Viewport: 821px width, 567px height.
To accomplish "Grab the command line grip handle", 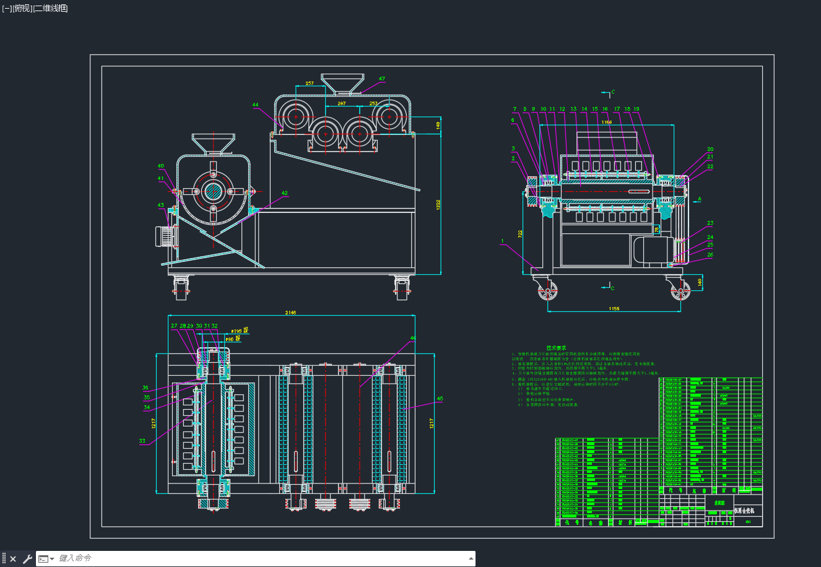I will pos(4,559).
